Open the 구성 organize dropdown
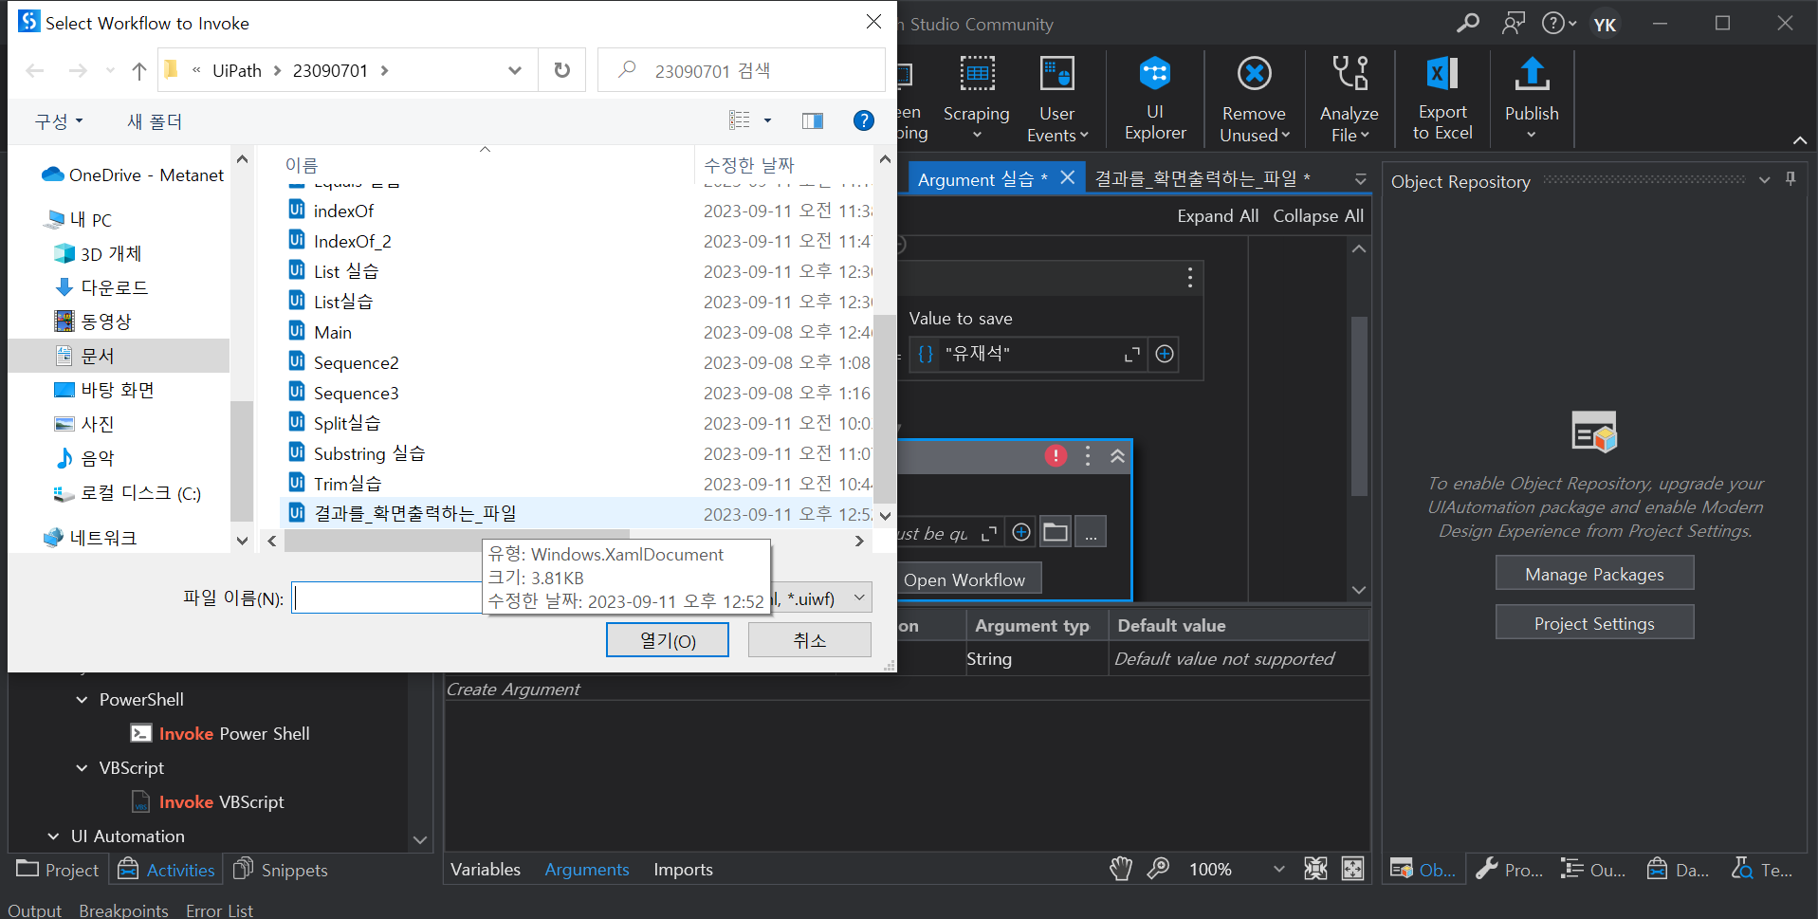The image size is (1818, 919). tap(59, 120)
